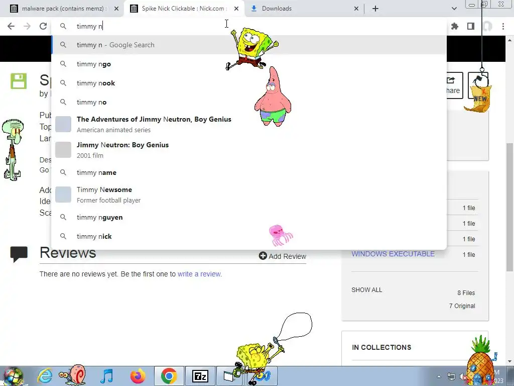The width and height of the screenshot is (514, 386).
Task: Expand the tab search chevron
Action: point(454,9)
